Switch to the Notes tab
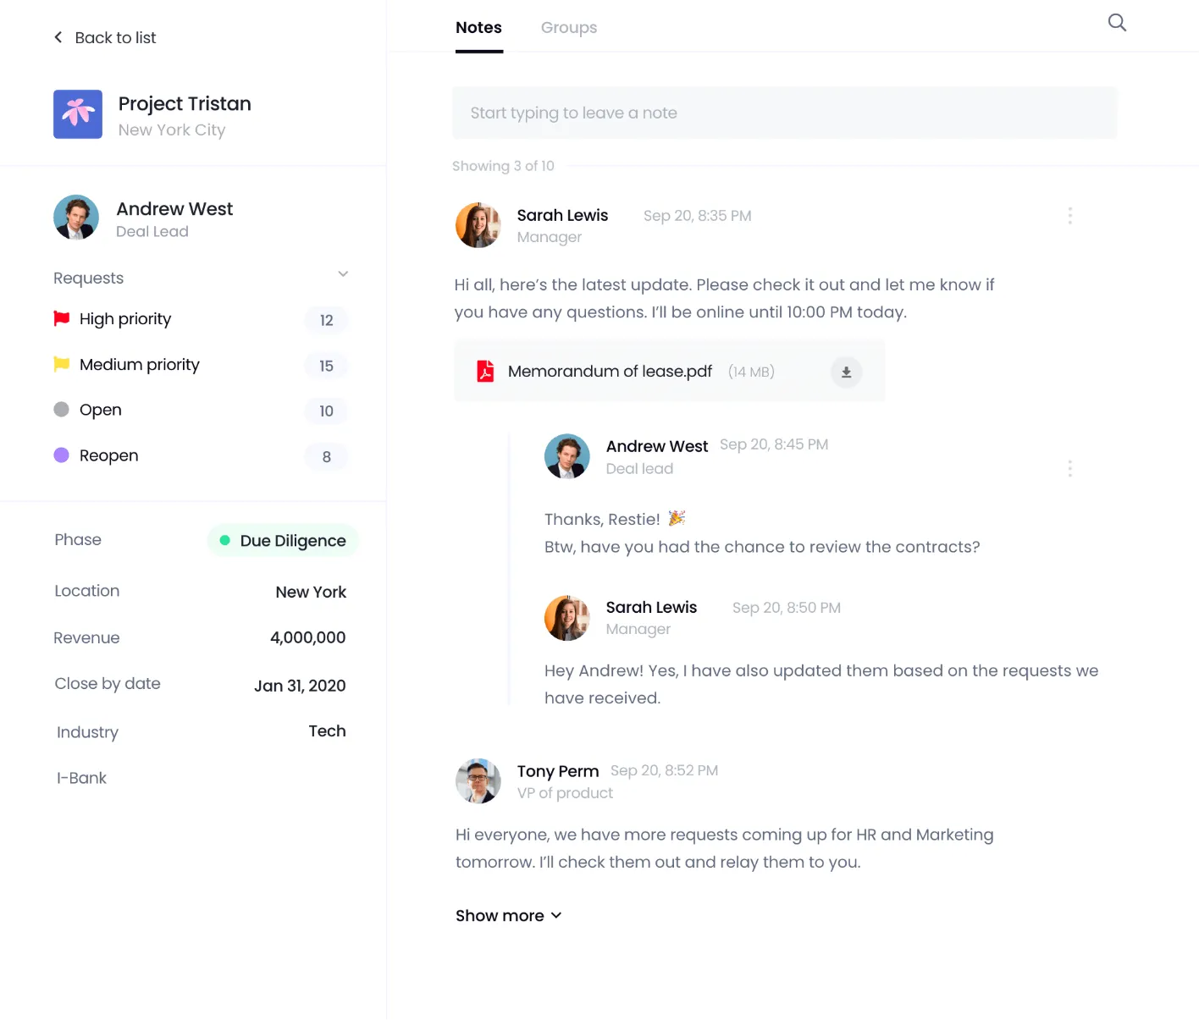Viewport: 1199px width, 1020px height. click(478, 28)
